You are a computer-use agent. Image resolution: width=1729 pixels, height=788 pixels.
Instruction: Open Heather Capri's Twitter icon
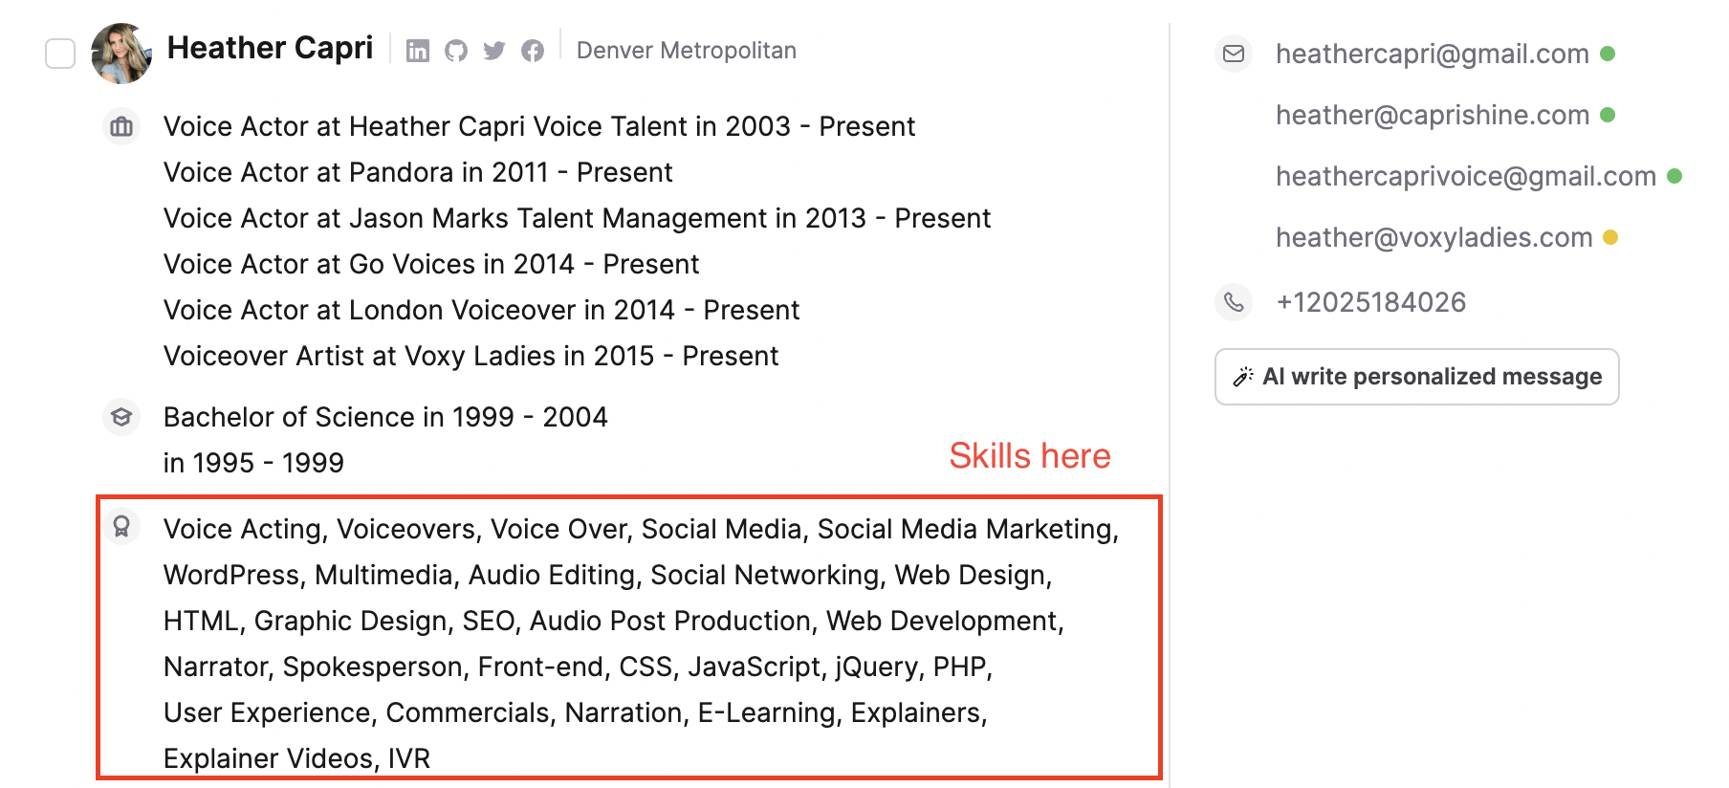pyautogui.click(x=494, y=51)
